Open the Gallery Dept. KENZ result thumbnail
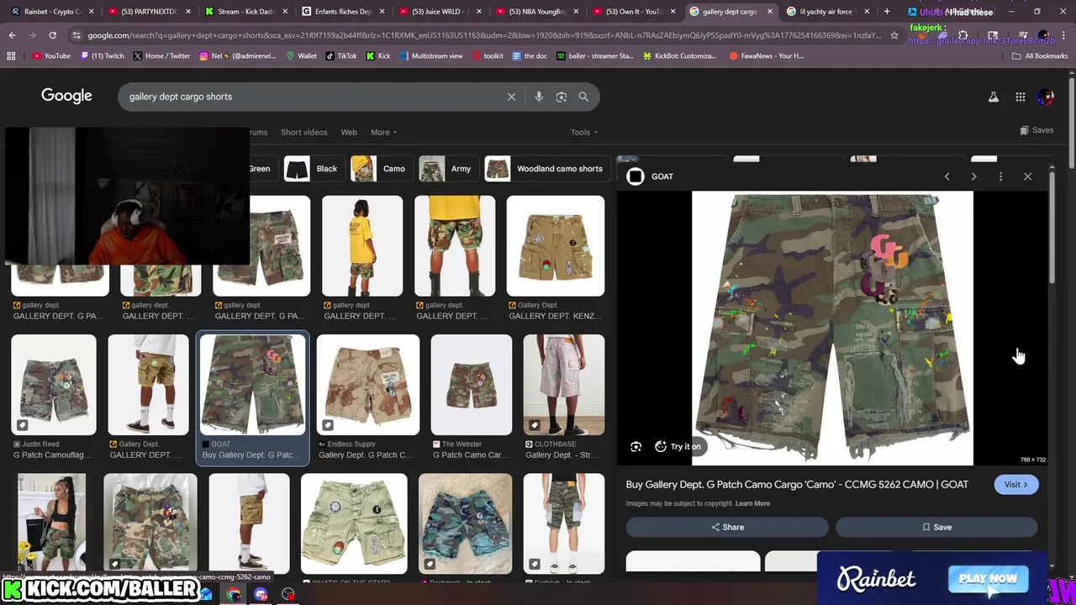 click(x=556, y=246)
